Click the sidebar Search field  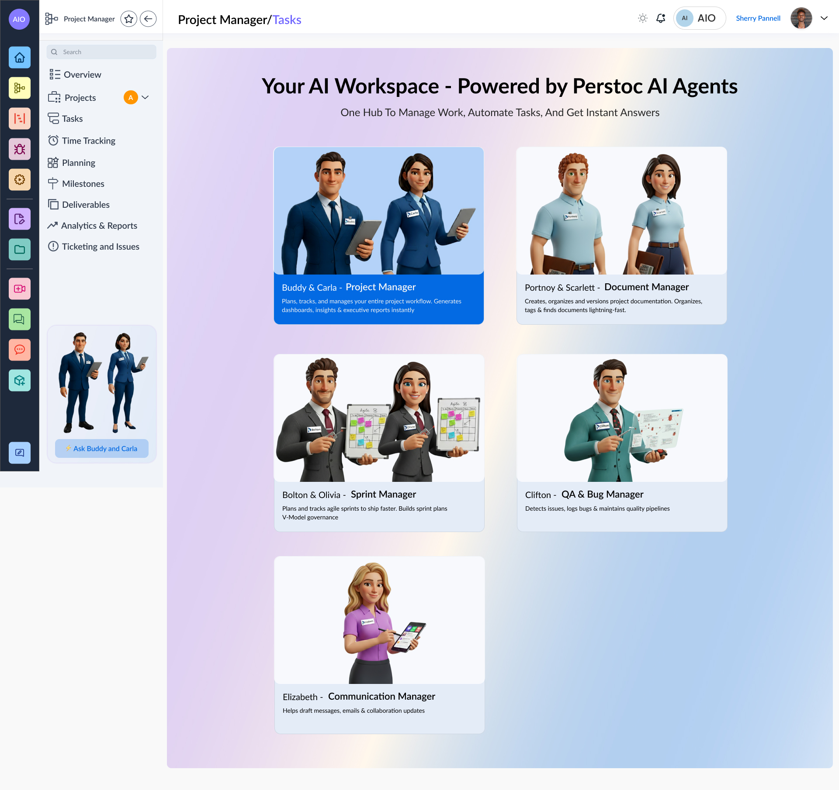(x=102, y=52)
